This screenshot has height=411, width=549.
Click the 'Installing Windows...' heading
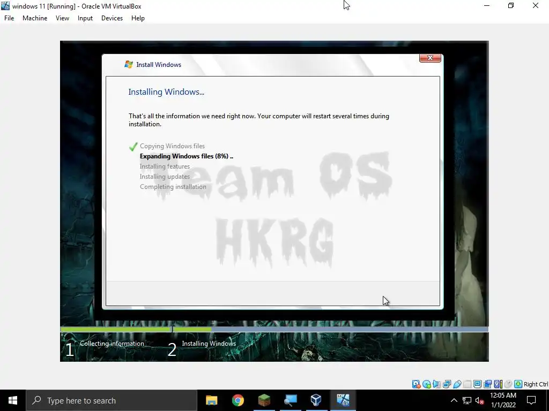pyautogui.click(x=166, y=92)
